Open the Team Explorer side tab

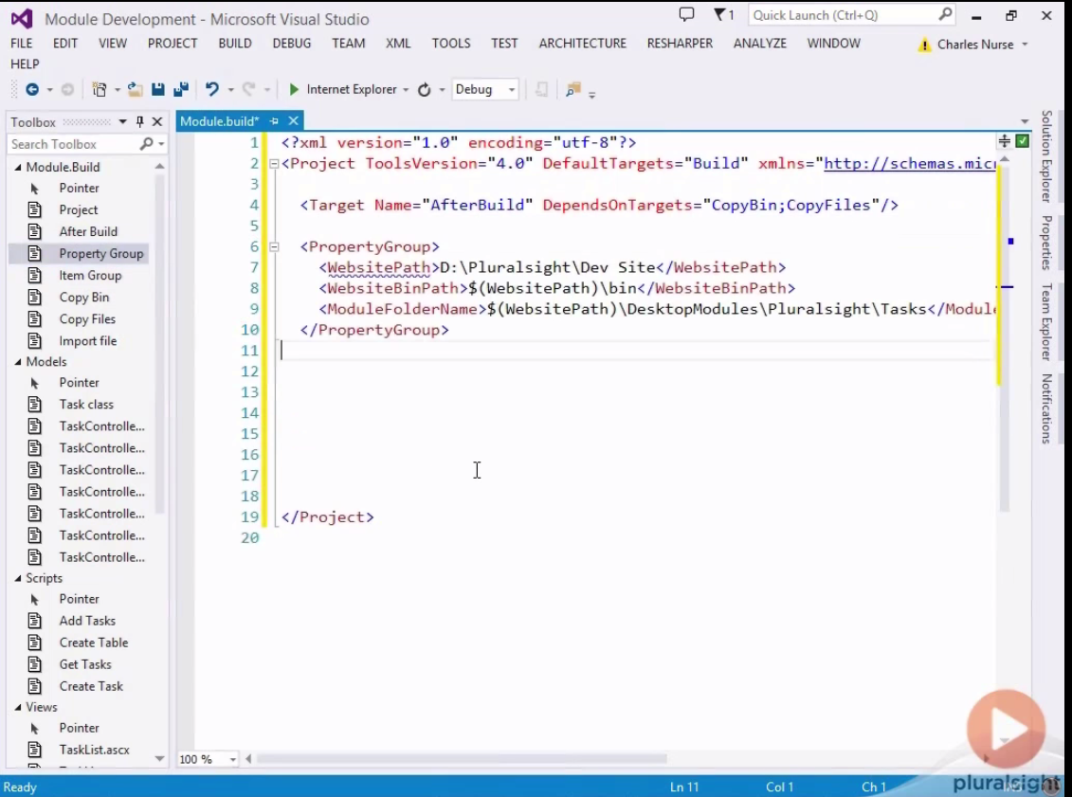point(1046,321)
